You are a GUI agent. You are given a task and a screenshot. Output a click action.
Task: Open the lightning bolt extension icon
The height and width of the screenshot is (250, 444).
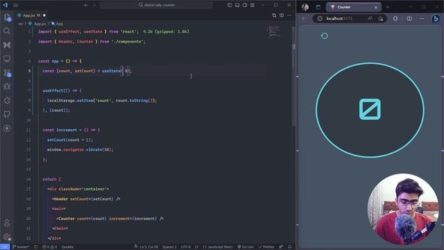click(x=7, y=128)
